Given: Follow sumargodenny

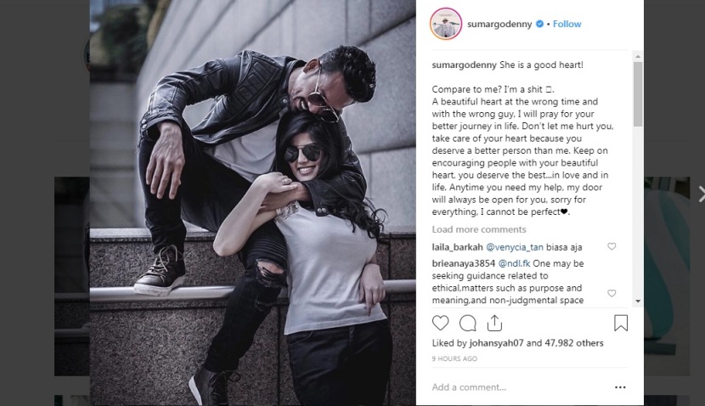Looking at the screenshot, I should (567, 24).
